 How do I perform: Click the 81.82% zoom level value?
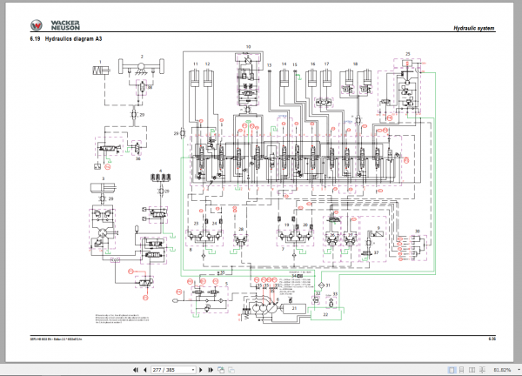click(x=502, y=370)
